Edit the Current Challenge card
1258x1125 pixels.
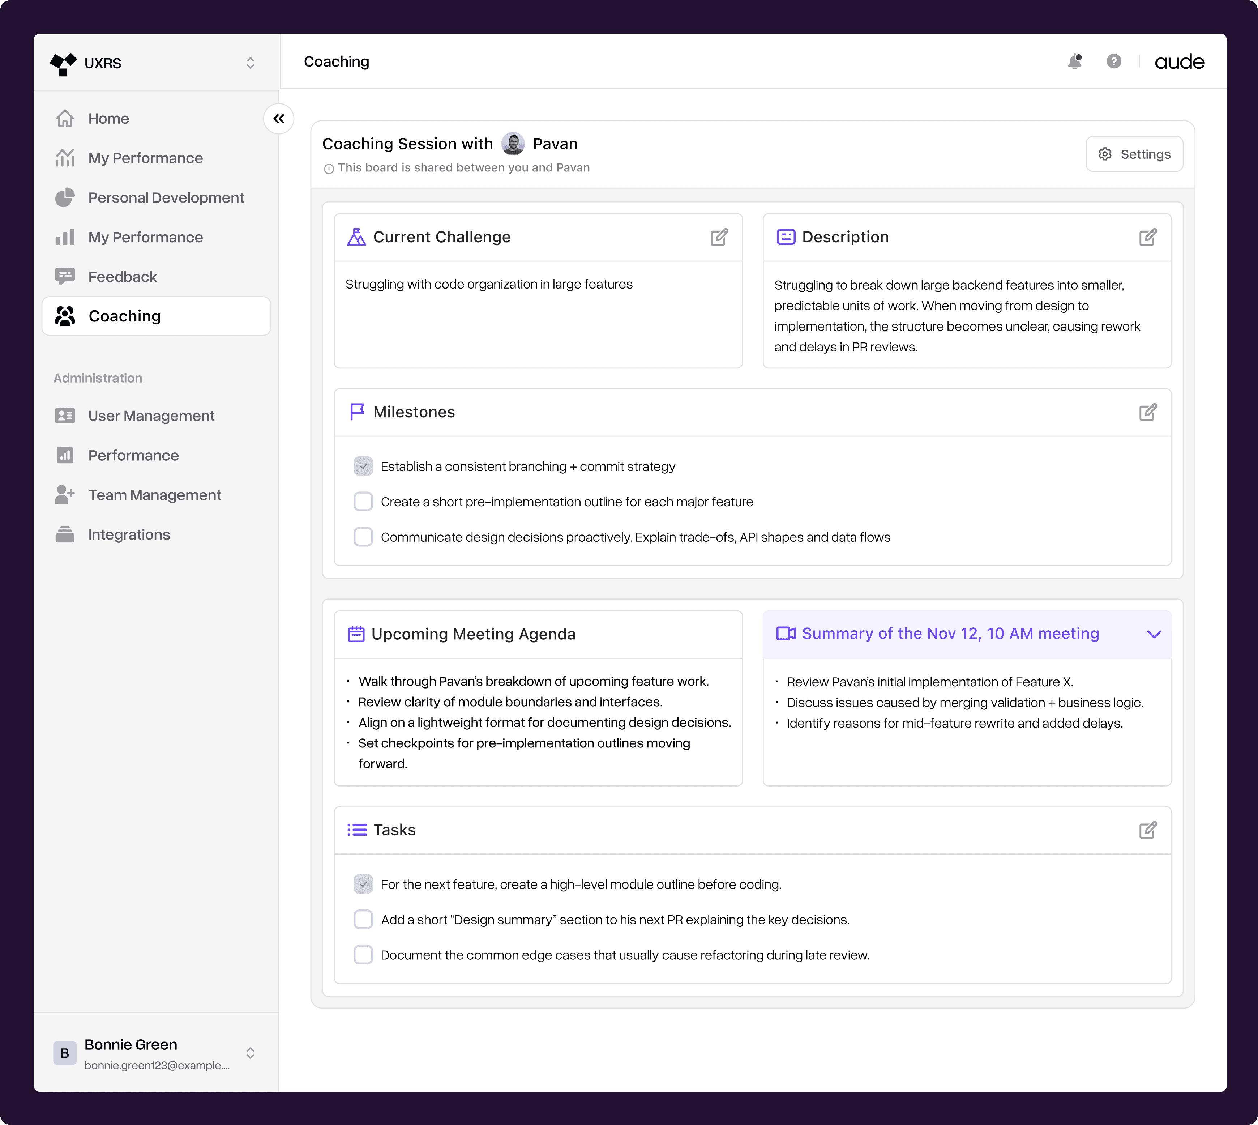click(719, 237)
